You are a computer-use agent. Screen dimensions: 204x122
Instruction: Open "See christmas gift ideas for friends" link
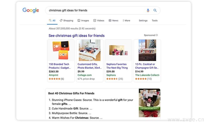click(x=76, y=36)
